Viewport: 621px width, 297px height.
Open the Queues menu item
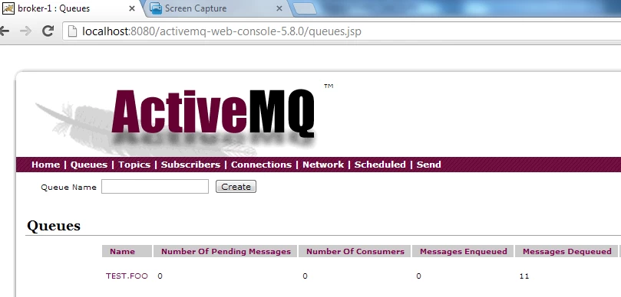(x=89, y=165)
